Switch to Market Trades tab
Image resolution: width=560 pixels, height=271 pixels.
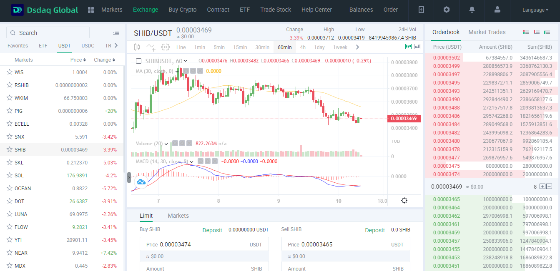click(x=487, y=32)
